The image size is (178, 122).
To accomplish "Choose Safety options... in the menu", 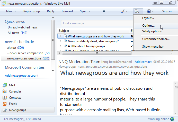I will coord(153,31).
